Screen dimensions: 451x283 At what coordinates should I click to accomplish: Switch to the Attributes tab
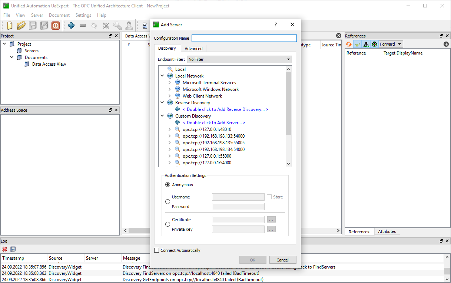(387, 231)
